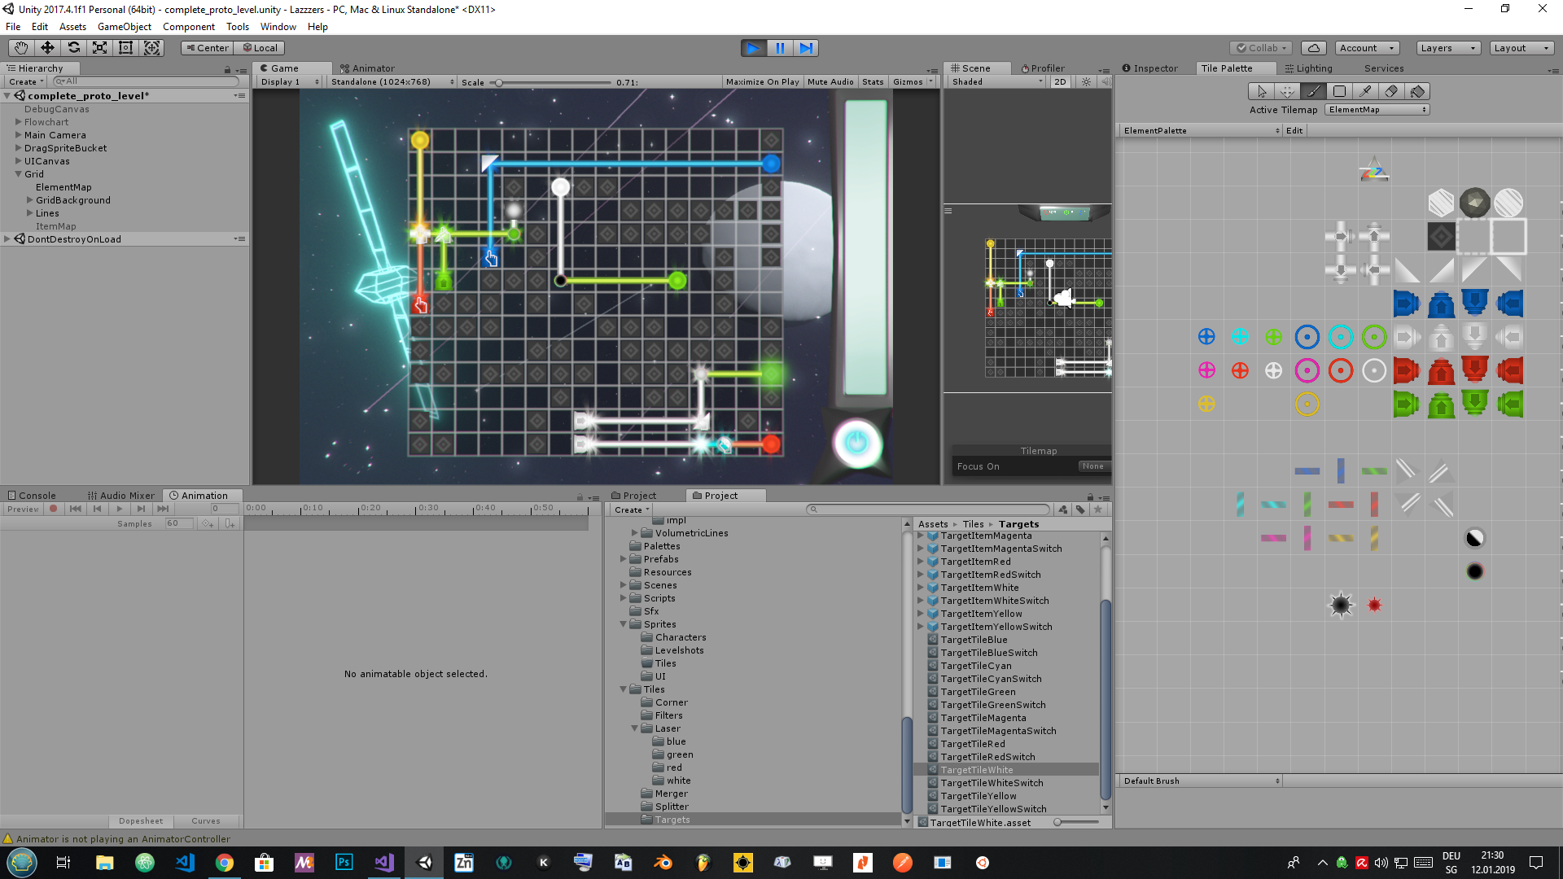Pause the game with the Pause button

click(779, 48)
